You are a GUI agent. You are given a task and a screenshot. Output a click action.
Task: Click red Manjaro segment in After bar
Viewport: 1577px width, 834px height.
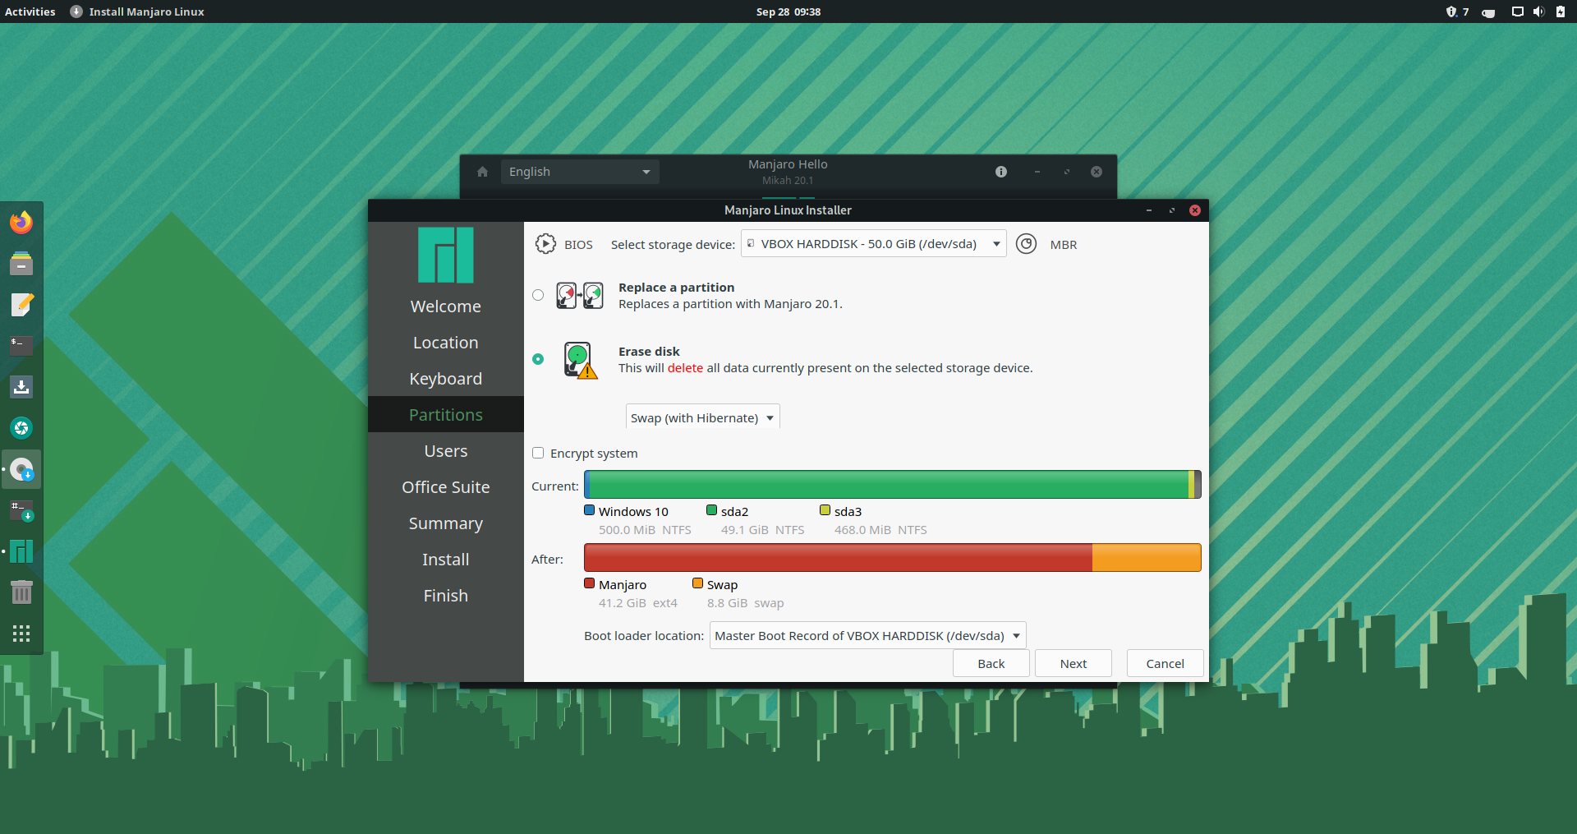click(838, 557)
